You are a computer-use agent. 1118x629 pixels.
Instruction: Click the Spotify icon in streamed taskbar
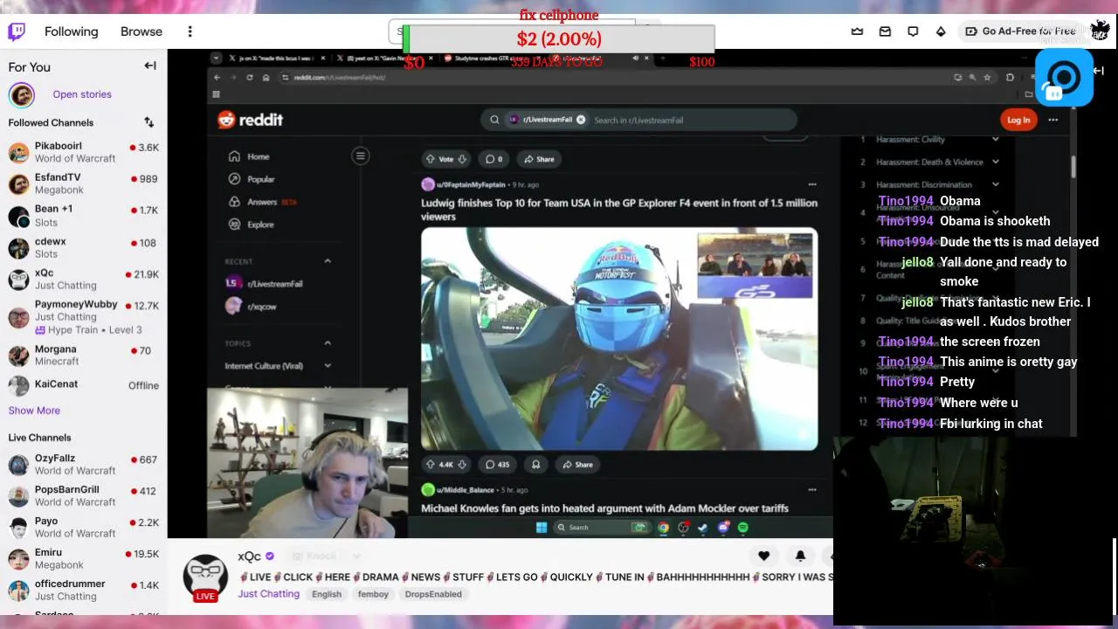743,528
